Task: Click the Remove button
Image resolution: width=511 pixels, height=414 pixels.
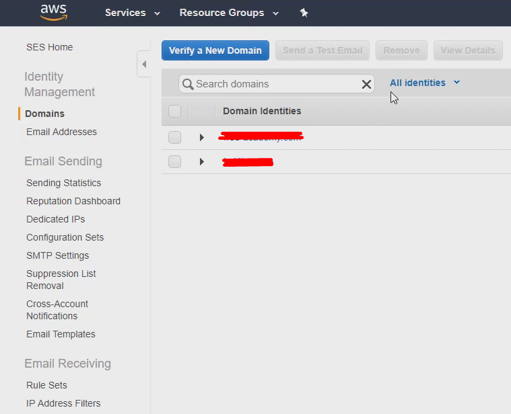Action: pyautogui.click(x=401, y=50)
